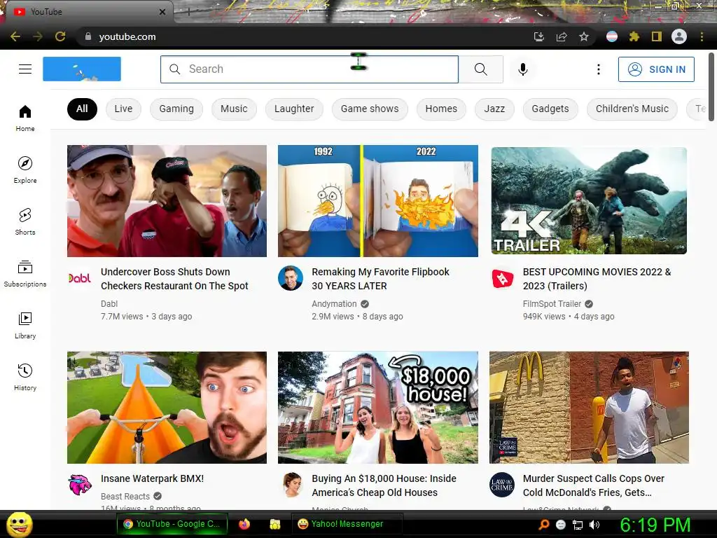Viewport: 717px width, 538px height.
Task: Select the Jazz filter chip
Action: point(494,109)
